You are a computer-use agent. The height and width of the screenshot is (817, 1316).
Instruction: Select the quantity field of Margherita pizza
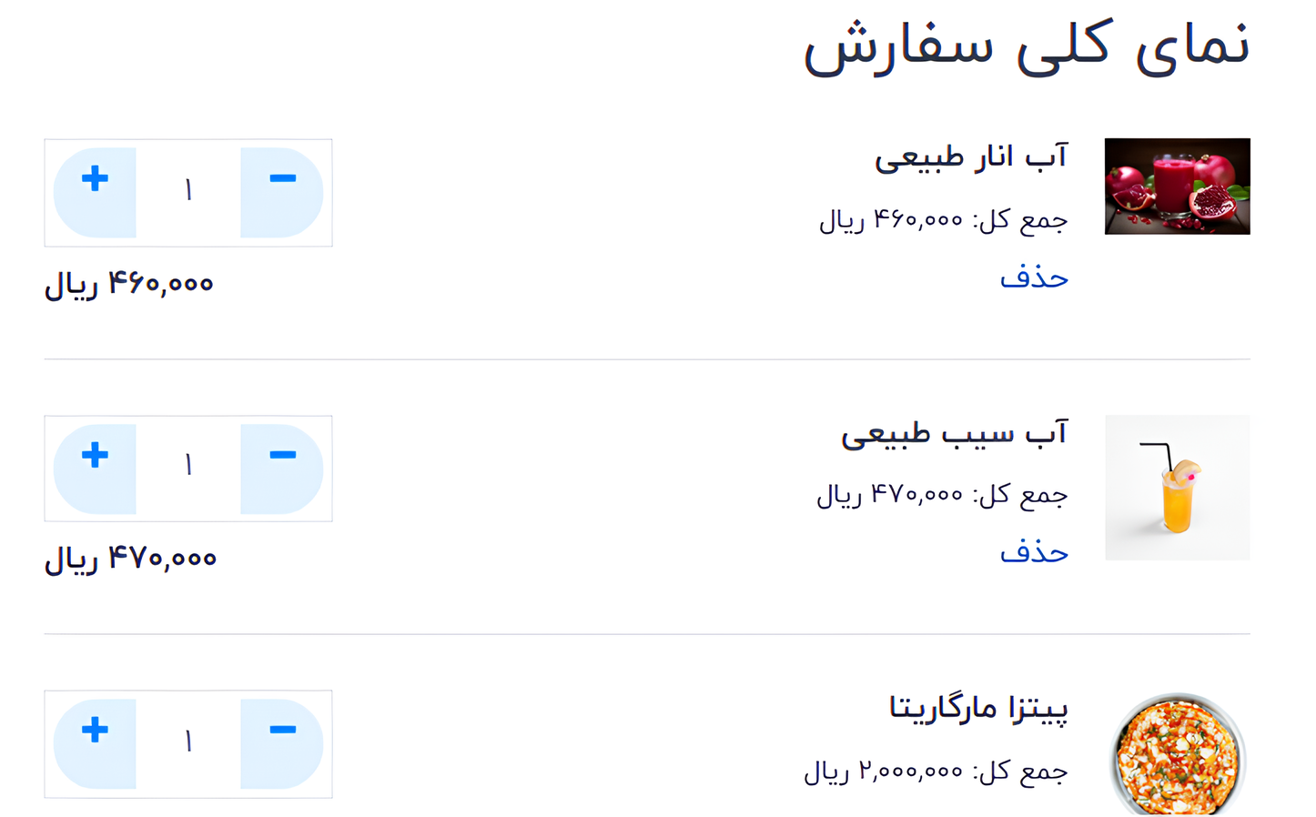pyautogui.click(x=188, y=744)
